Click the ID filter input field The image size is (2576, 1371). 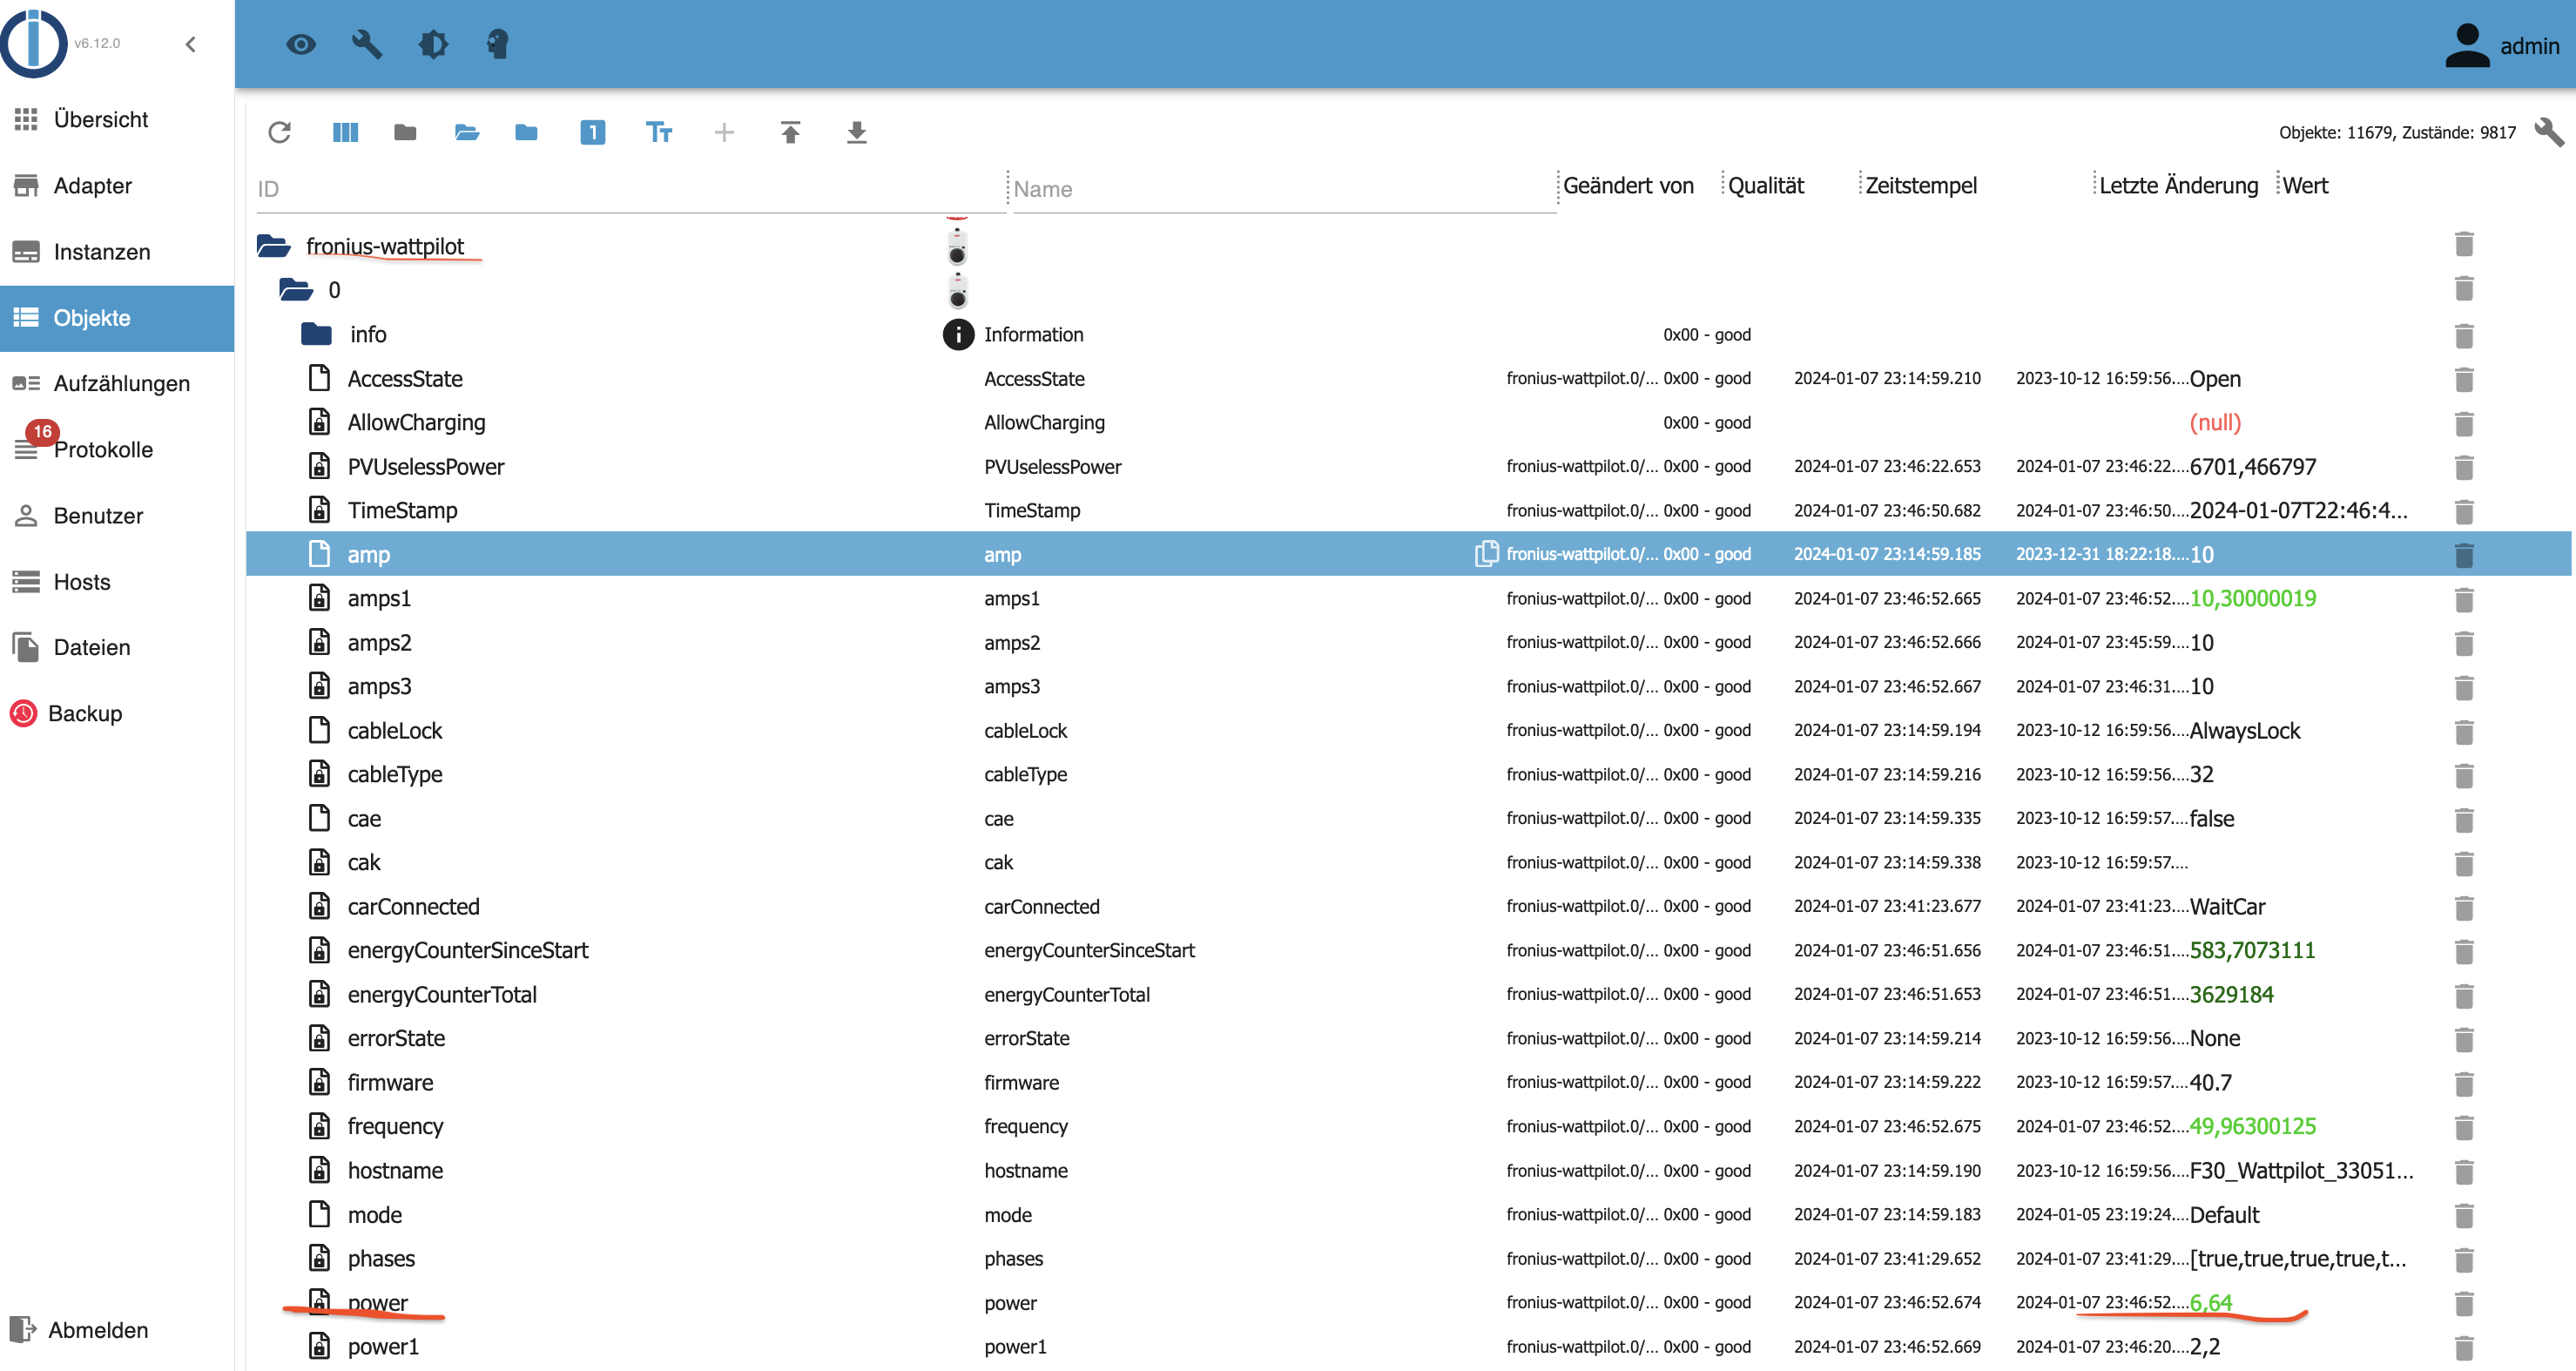click(630, 189)
